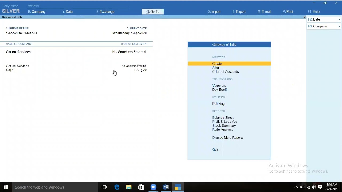Expand the arrow beside F3: Company
The width and height of the screenshot is (342, 192).
point(340,26)
